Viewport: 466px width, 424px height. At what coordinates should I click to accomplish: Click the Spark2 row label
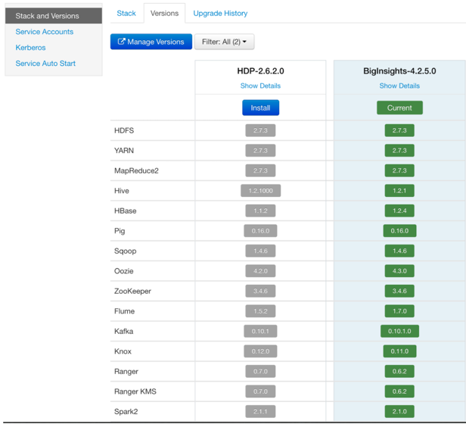pyautogui.click(x=126, y=411)
